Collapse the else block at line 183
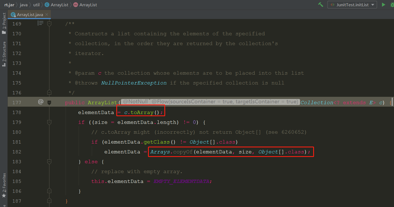This screenshot has height=207, width=394. pyautogui.click(x=49, y=162)
